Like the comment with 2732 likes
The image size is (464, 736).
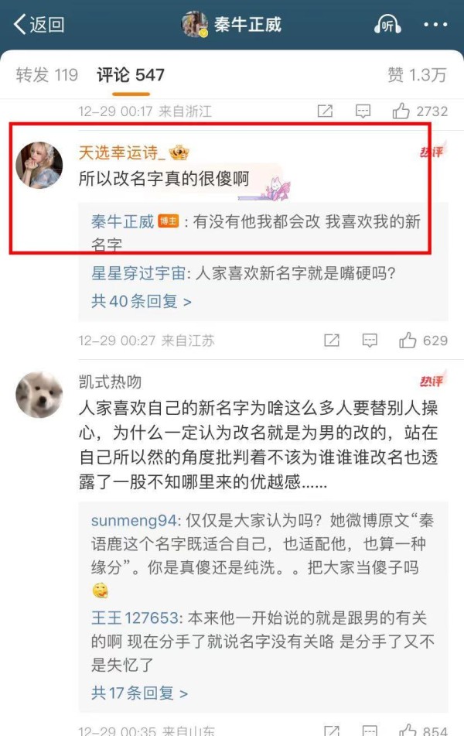tap(401, 111)
